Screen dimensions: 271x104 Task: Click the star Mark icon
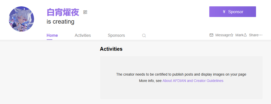(232, 35)
